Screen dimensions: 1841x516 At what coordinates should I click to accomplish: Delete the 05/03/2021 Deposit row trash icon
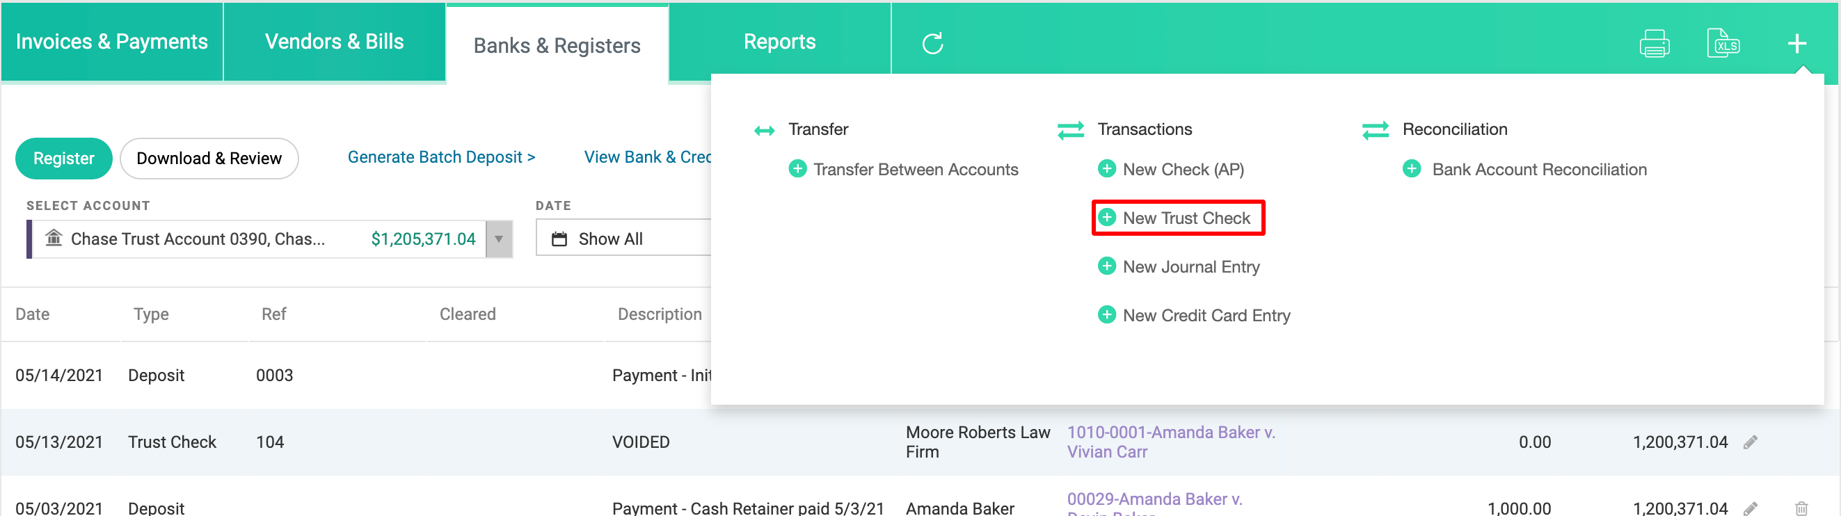(x=1801, y=508)
